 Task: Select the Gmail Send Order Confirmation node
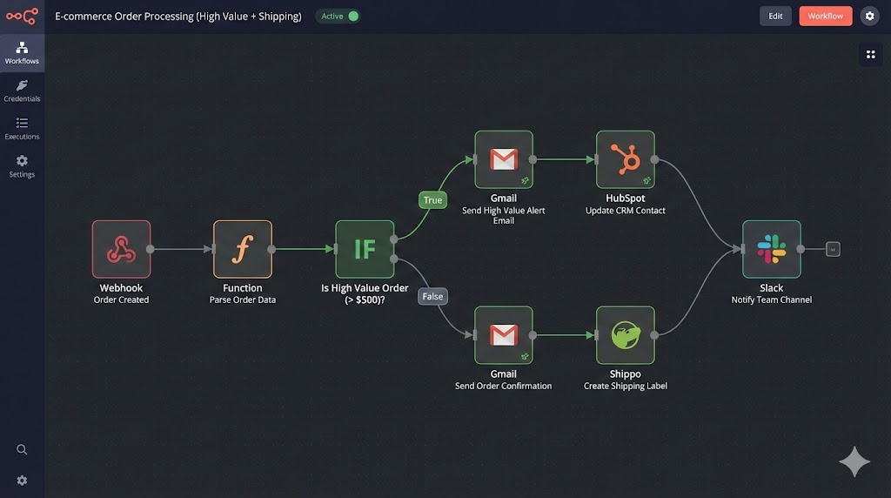(x=503, y=335)
